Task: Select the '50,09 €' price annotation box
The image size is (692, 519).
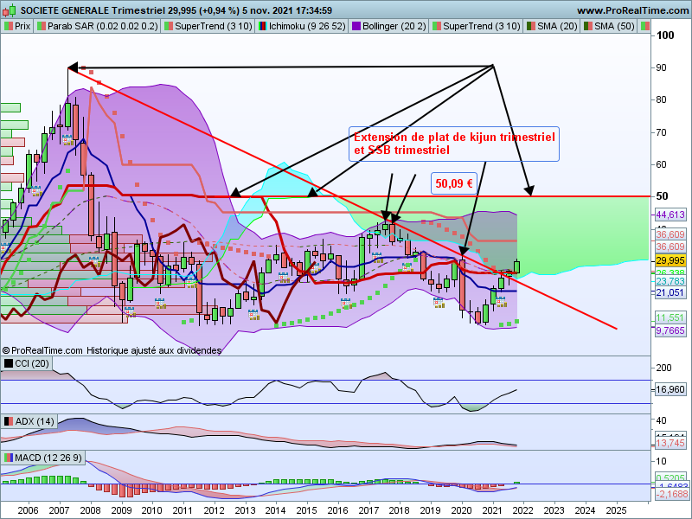Action: 454,183
